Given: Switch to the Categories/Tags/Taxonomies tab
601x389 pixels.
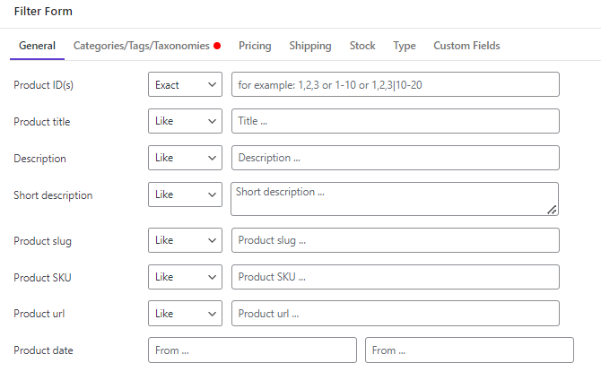Looking at the screenshot, I should coord(147,46).
